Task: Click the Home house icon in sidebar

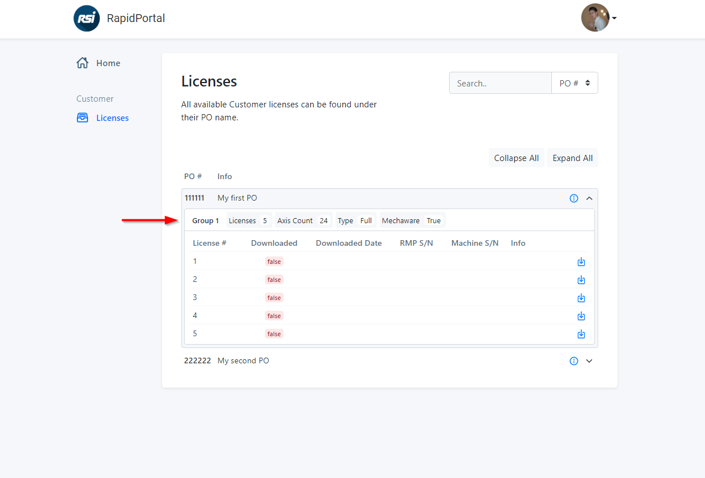Action: (x=82, y=63)
